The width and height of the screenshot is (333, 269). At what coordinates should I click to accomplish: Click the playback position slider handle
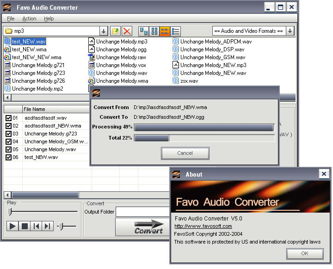tap(10, 212)
